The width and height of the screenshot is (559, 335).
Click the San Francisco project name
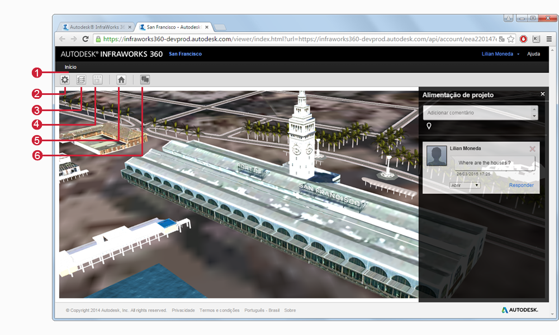click(186, 54)
